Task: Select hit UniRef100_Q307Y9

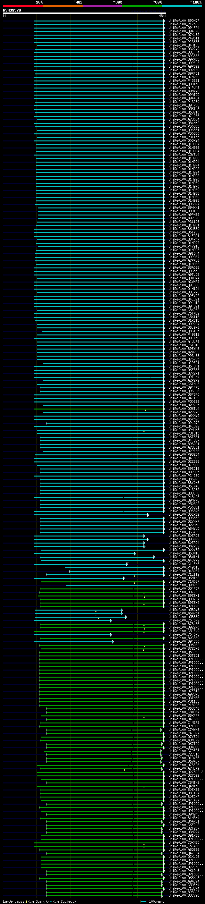Action: (184, 49)
